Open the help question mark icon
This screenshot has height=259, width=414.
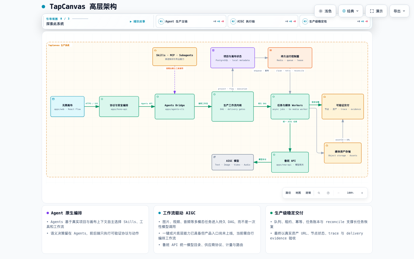(328, 193)
